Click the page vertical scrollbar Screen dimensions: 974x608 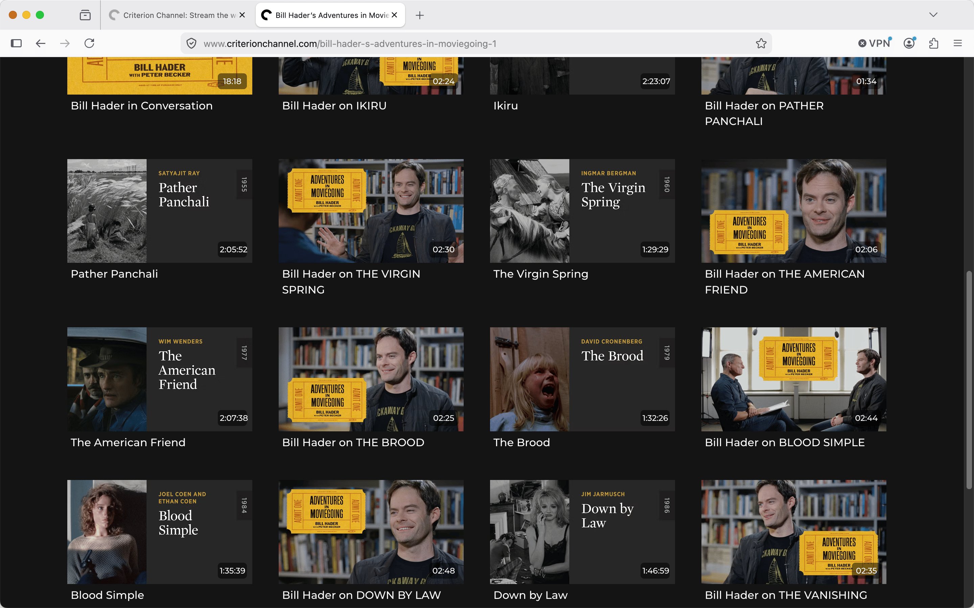click(x=969, y=380)
